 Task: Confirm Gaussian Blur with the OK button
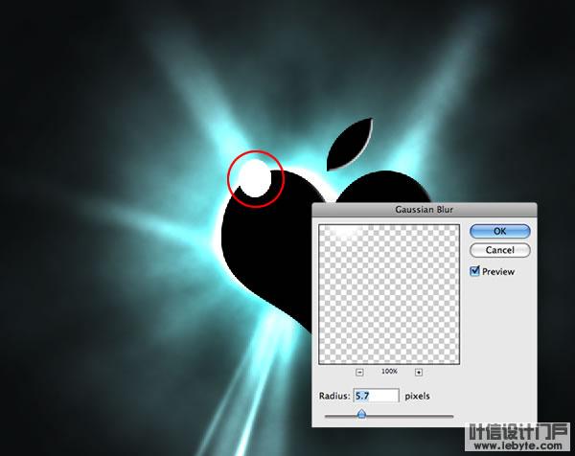click(500, 231)
